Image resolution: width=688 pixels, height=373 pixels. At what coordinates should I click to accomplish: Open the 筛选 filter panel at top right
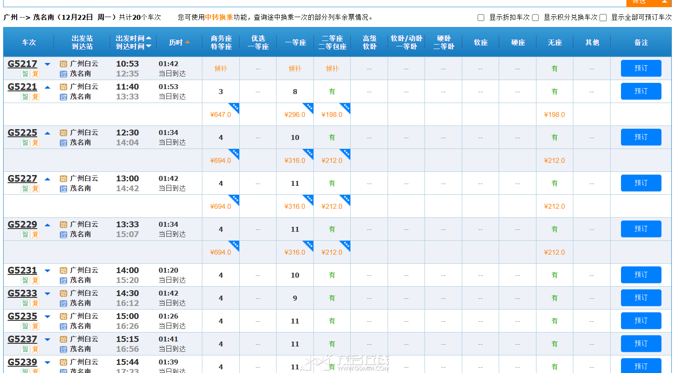coord(649,2)
